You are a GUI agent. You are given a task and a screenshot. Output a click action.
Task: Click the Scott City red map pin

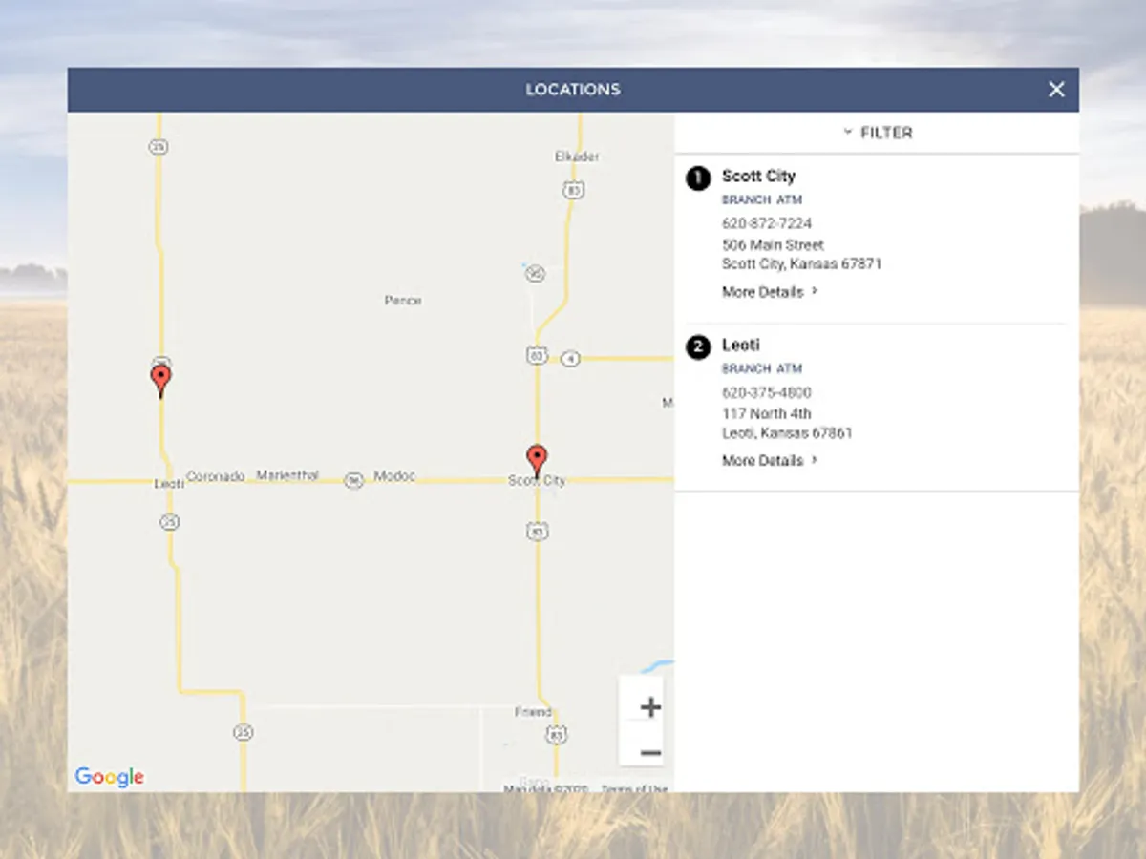[538, 461]
